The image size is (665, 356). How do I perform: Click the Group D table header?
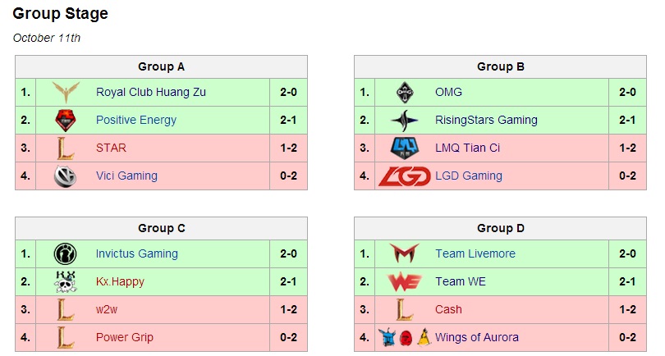pyautogui.click(x=500, y=228)
